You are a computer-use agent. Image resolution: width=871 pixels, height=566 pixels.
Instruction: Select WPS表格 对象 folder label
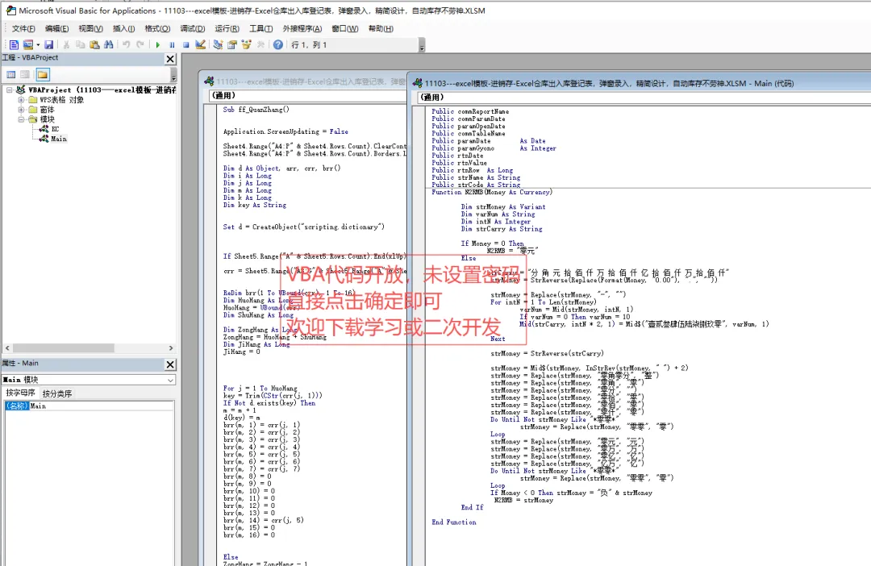(61, 100)
